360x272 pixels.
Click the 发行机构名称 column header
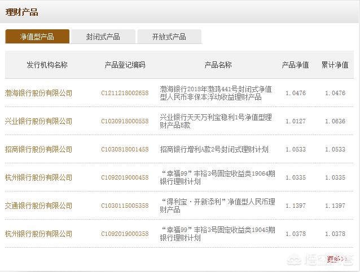pos(47,65)
